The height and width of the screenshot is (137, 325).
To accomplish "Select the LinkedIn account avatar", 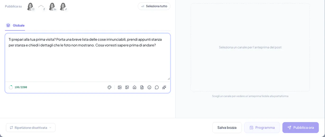I will click(52, 7).
